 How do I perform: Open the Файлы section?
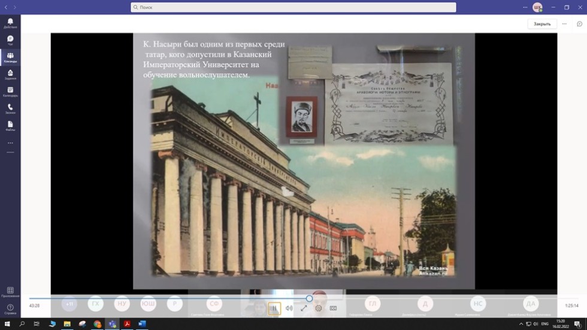point(10,126)
